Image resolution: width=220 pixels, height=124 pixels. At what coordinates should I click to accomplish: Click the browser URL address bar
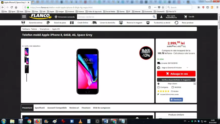89,7
